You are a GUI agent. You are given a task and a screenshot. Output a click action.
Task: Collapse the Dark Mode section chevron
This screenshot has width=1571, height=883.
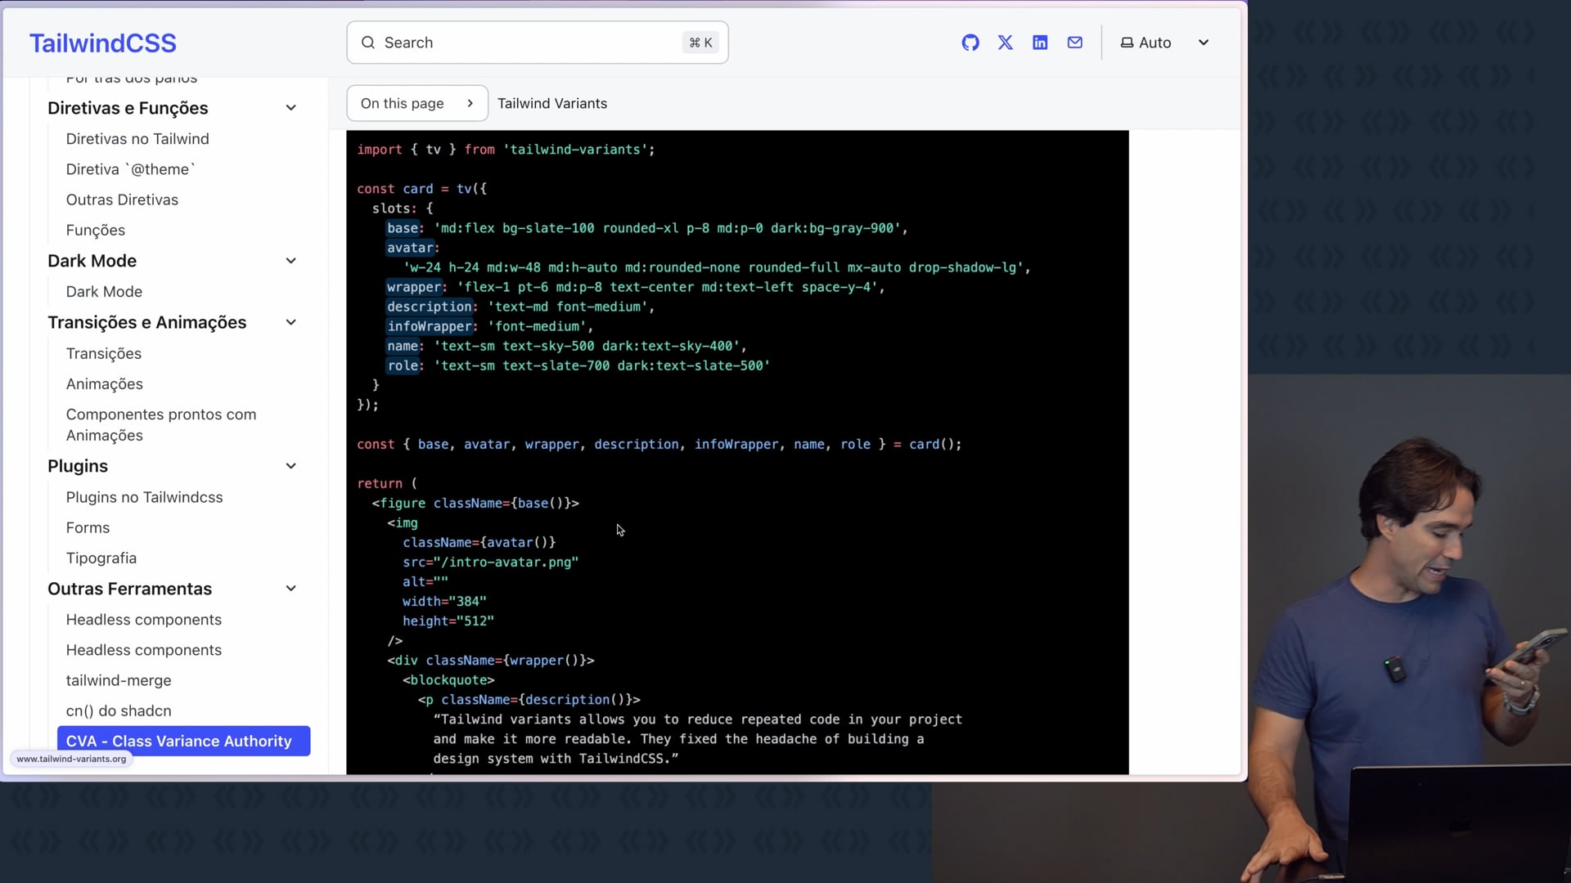click(x=290, y=261)
